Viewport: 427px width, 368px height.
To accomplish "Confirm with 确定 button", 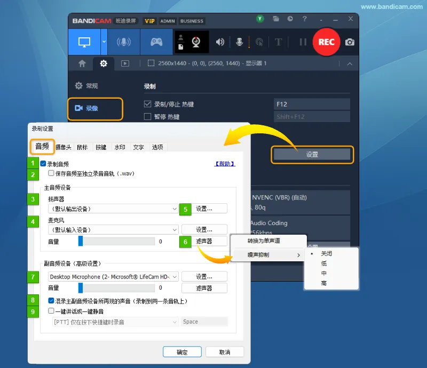I will pyautogui.click(x=182, y=352).
